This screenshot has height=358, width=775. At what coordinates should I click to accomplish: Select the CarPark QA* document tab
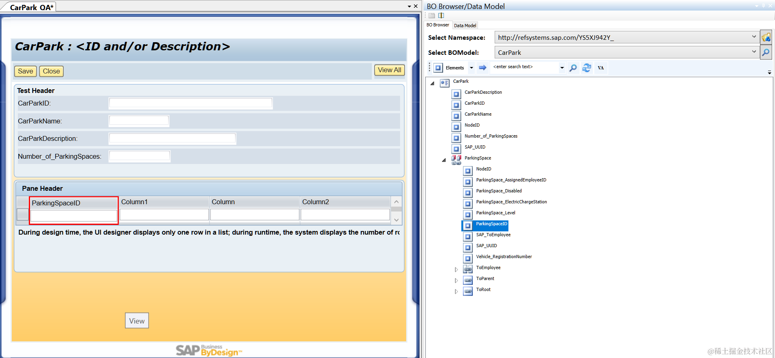coord(32,7)
